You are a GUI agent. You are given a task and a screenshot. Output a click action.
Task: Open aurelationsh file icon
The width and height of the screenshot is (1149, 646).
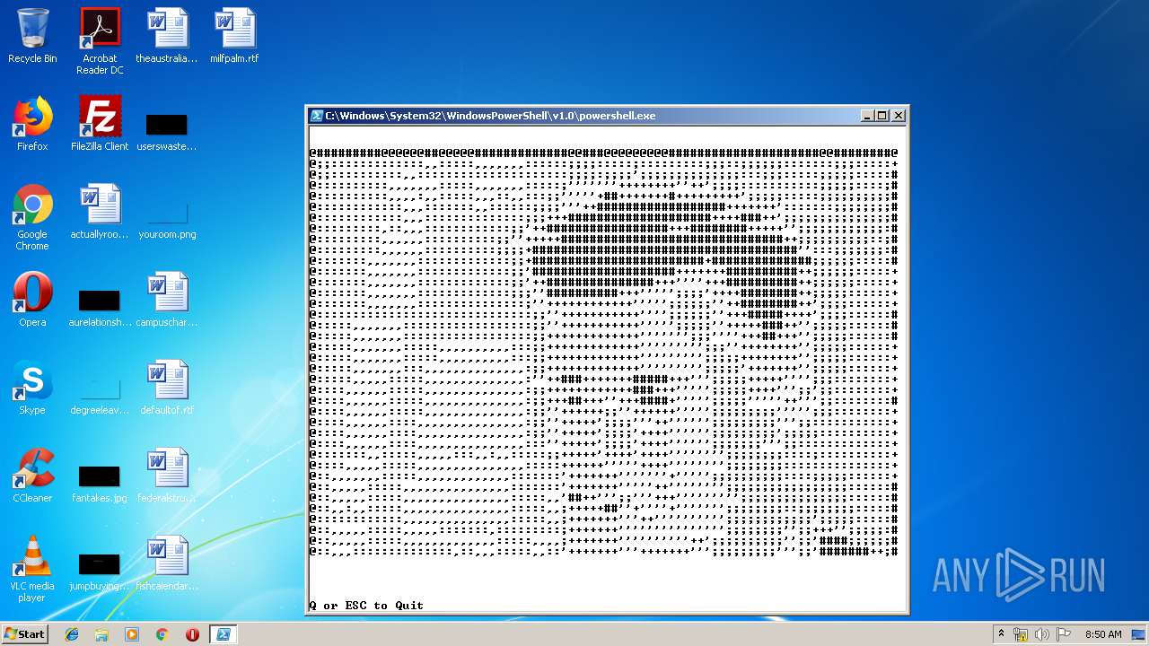click(100, 307)
